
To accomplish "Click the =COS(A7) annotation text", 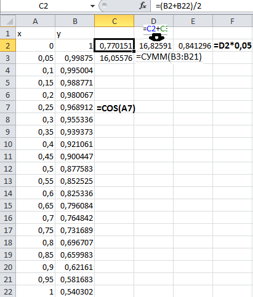I will point(116,108).
